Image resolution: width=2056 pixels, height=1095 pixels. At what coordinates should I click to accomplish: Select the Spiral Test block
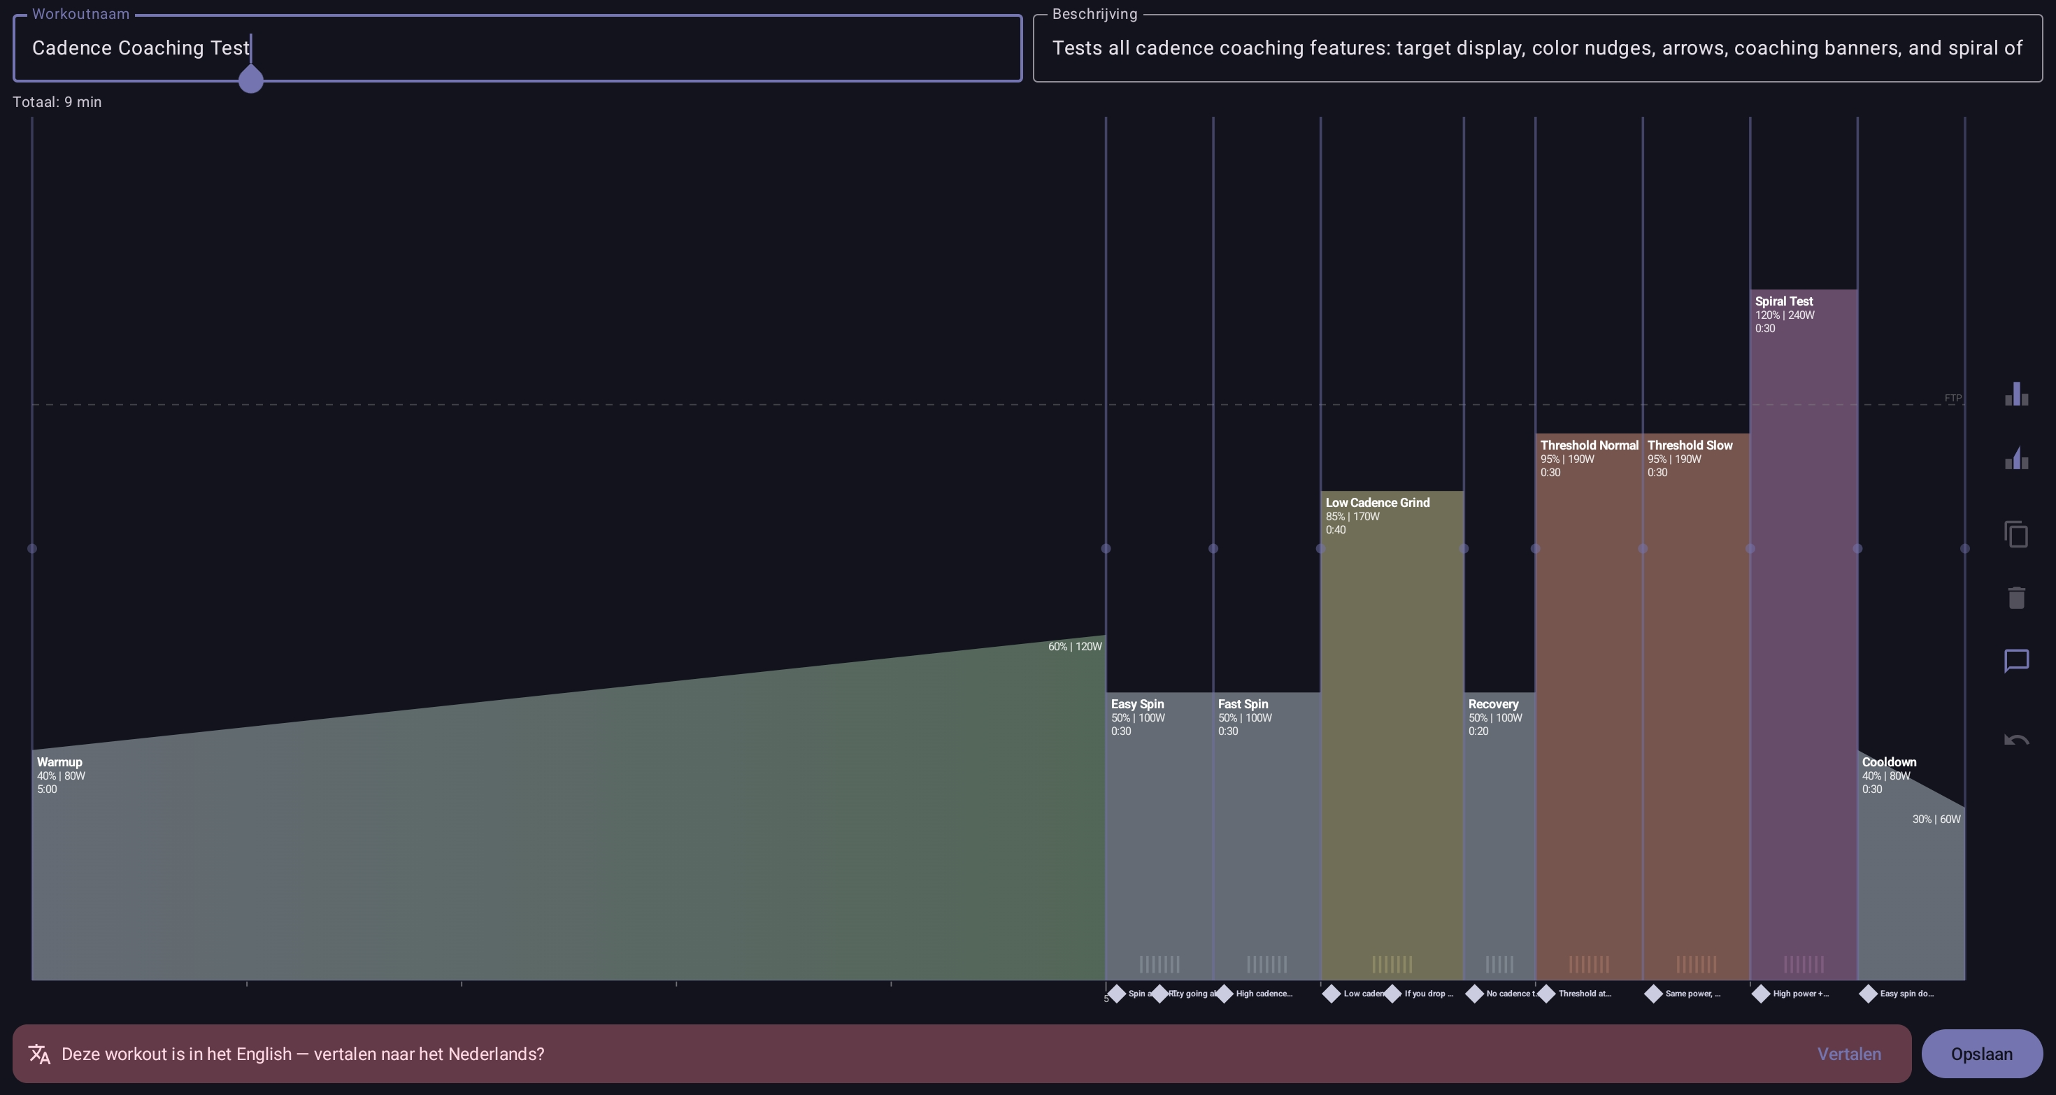[1804, 634]
